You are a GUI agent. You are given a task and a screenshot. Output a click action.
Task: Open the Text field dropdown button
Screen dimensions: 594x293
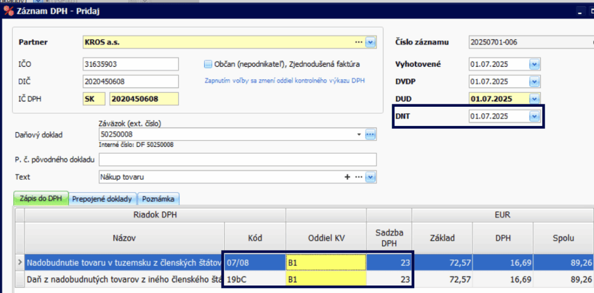pyautogui.click(x=371, y=177)
